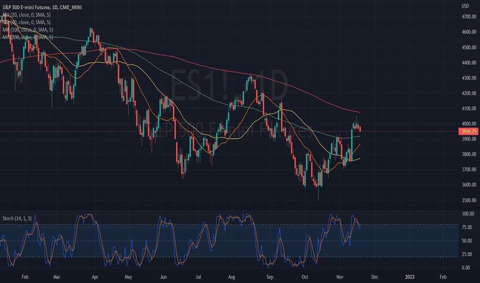Click the Sep label on time axis
This screenshot has height=283, width=480.
pos(270,277)
